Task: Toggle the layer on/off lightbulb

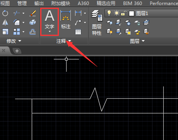Action: tap(109, 13)
